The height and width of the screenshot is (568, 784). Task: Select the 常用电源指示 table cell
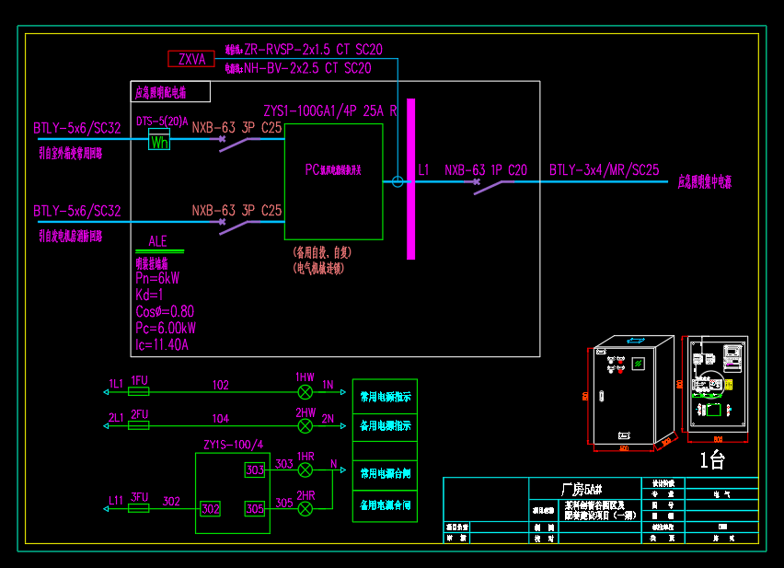pyautogui.click(x=385, y=397)
